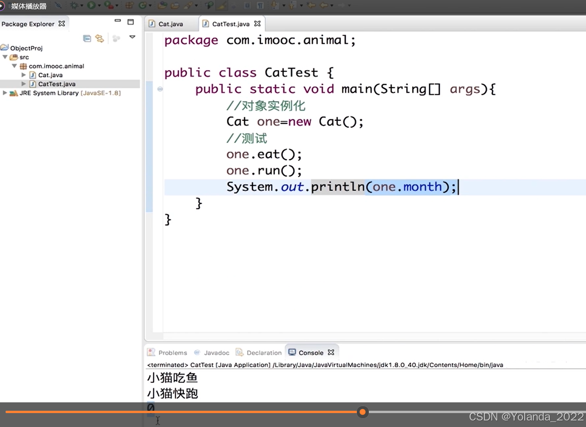
Task: Click the 'Cat one=new Cat();' code line
Action: [295, 122]
